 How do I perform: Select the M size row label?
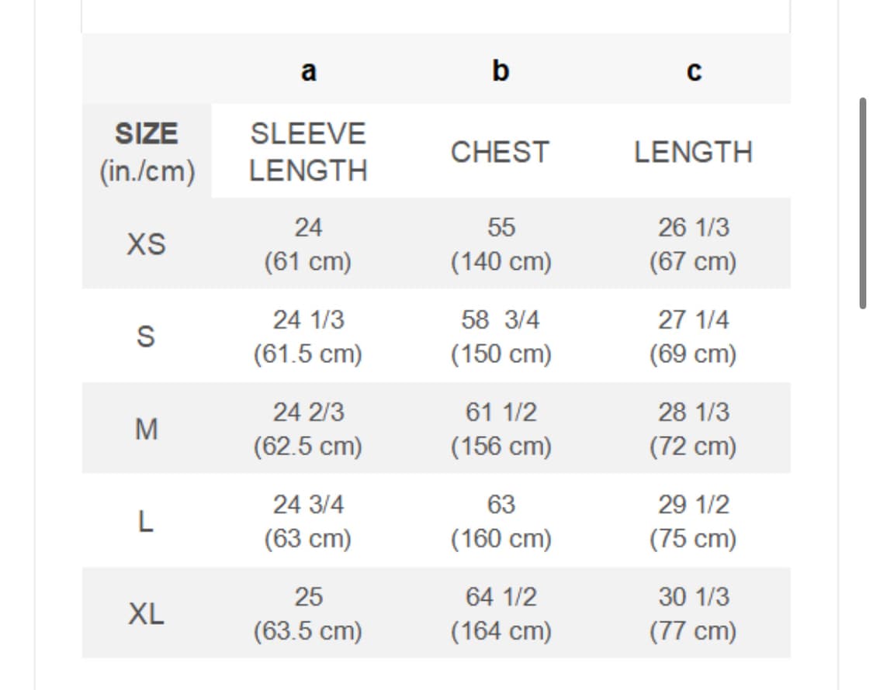click(147, 429)
